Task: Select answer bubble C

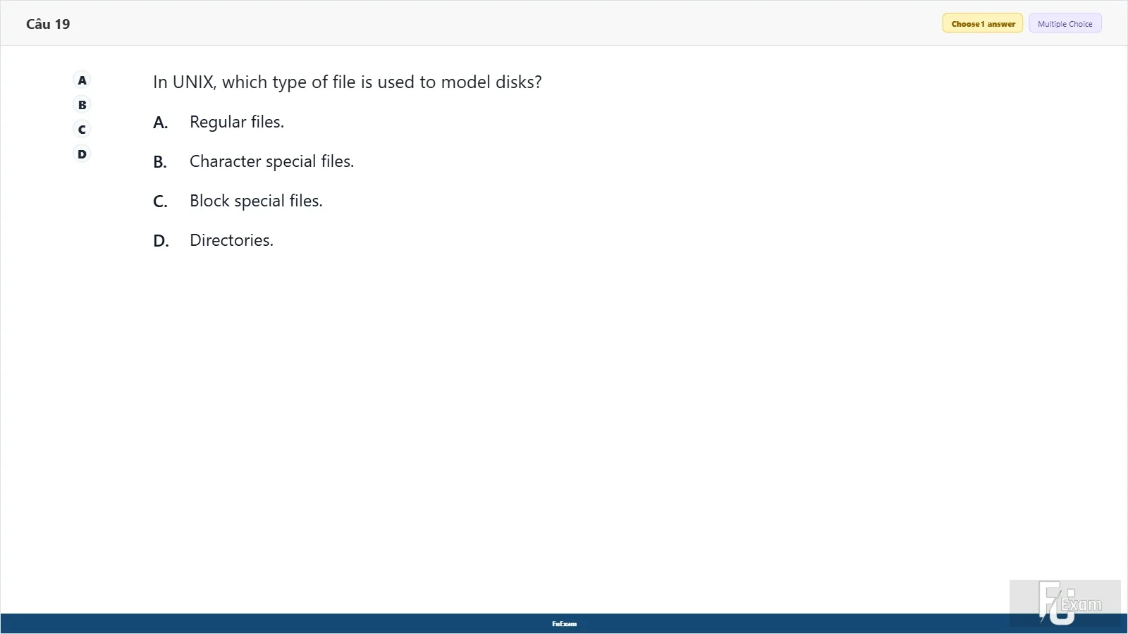Action: (82, 130)
